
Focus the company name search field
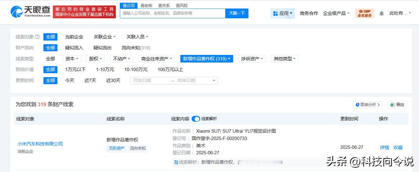(x=173, y=13)
